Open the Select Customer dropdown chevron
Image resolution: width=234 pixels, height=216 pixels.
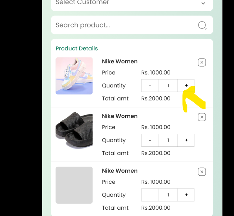coord(203,3)
